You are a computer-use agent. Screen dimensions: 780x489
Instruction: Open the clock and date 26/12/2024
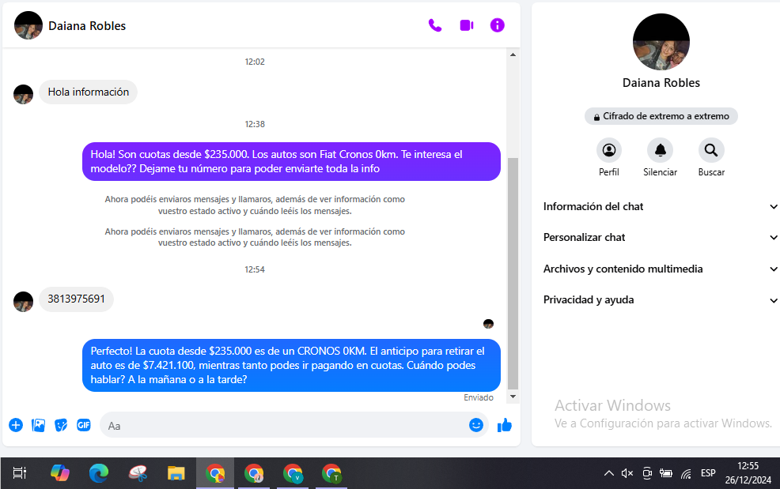pyautogui.click(x=748, y=473)
